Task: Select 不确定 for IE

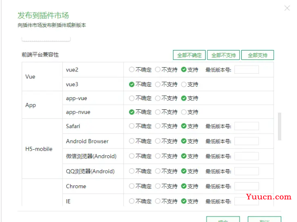Action: point(132,201)
